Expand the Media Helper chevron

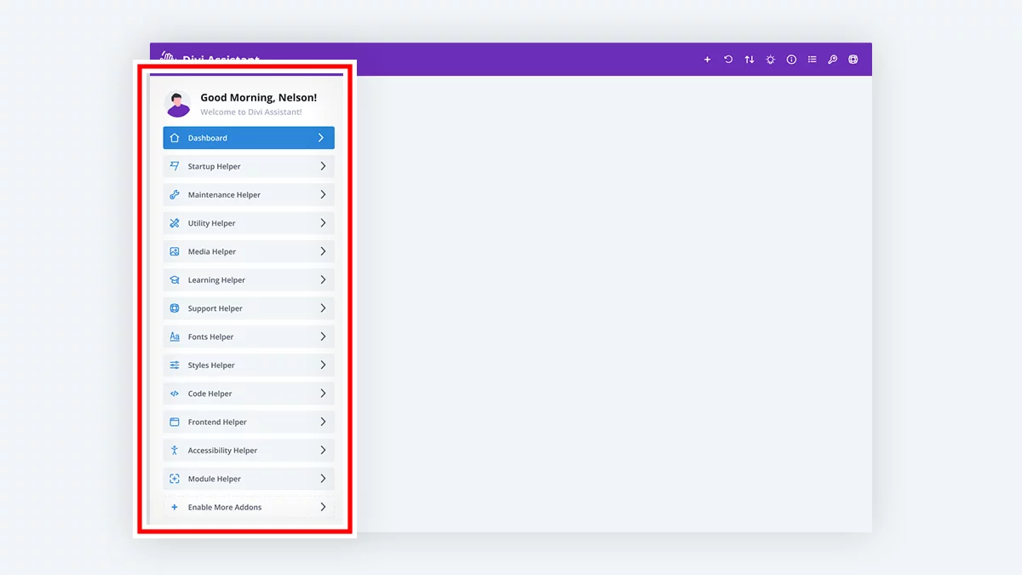(323, 251)
